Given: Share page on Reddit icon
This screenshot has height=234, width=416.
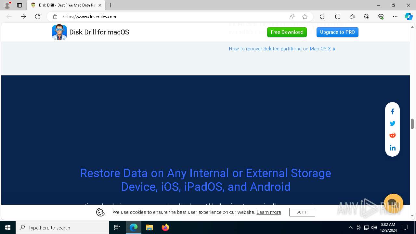Looking at the screenshot, I should [392, 135].
